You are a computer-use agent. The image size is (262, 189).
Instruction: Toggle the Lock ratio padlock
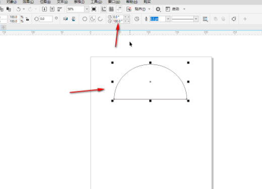click(x=27, y=19)
